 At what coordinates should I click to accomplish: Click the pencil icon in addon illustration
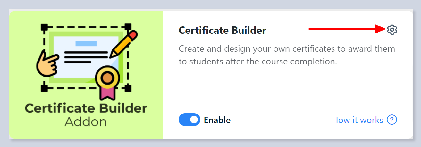[x=124, y=44]
